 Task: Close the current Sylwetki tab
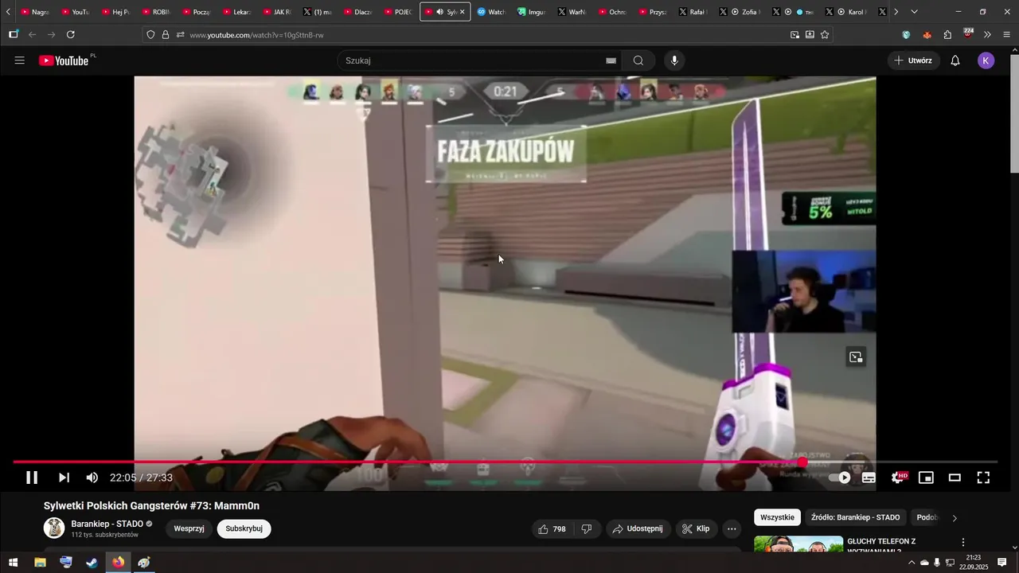point(463,12)
